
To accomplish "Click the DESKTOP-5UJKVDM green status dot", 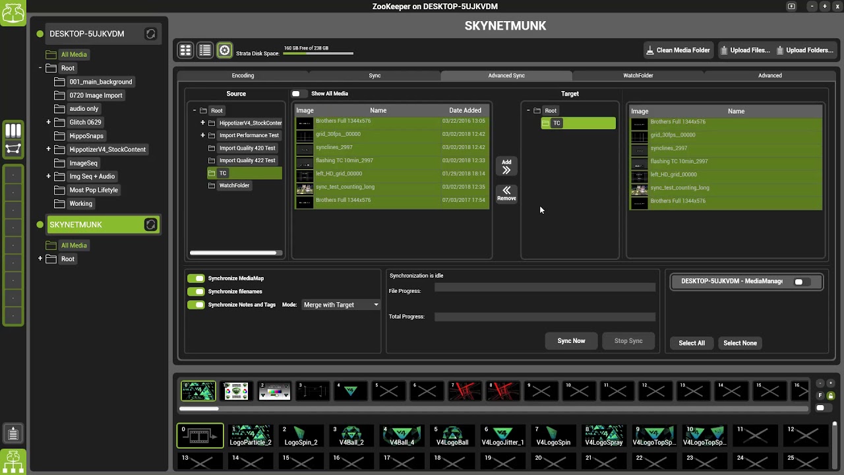I will tap(40, 34).
